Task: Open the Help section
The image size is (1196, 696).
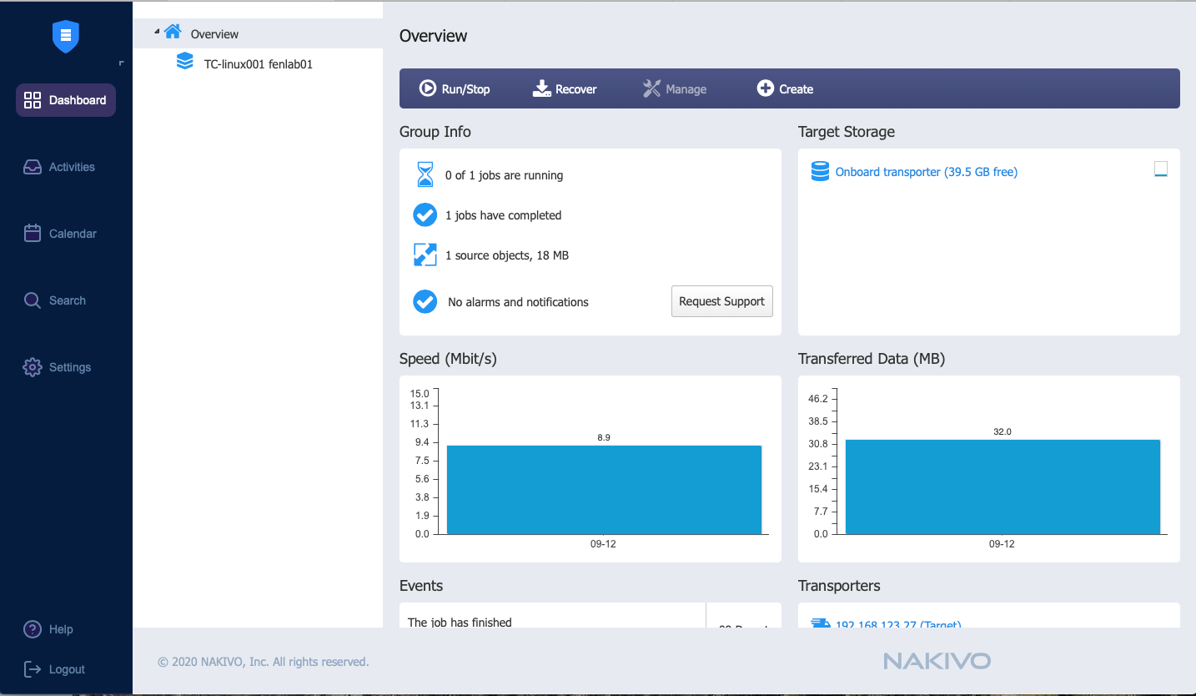Action: pos(48,629)
